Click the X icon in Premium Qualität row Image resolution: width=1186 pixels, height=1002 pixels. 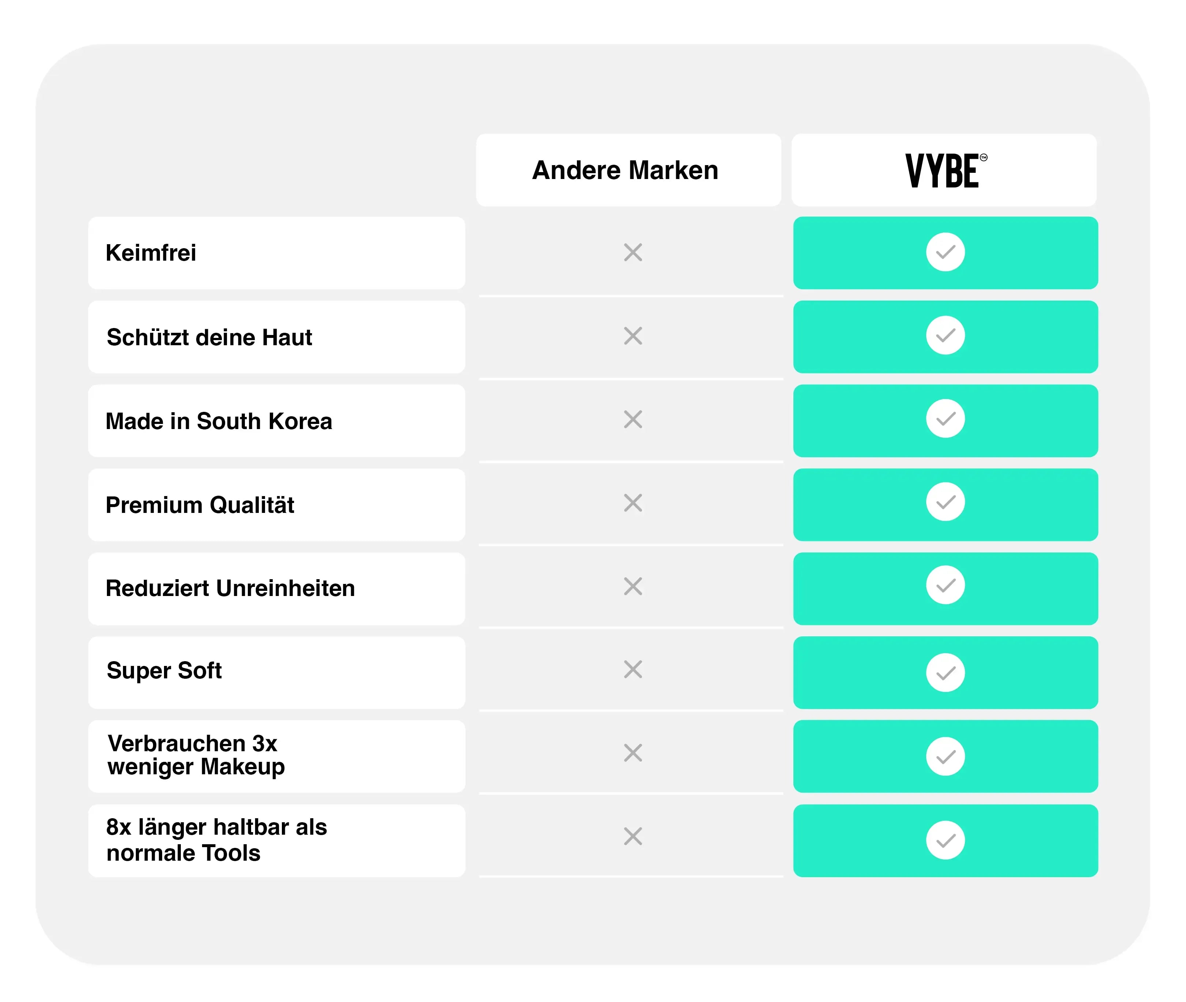[633, 503]
